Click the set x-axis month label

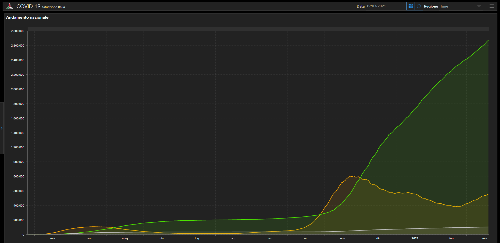click(x=270, y=239)
